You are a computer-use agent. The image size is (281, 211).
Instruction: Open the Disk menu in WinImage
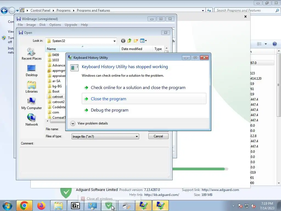(43, 24)
